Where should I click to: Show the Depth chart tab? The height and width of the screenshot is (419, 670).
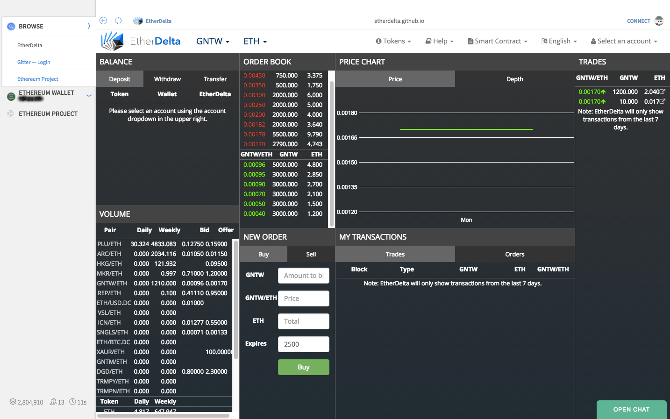tap(515, 79)
